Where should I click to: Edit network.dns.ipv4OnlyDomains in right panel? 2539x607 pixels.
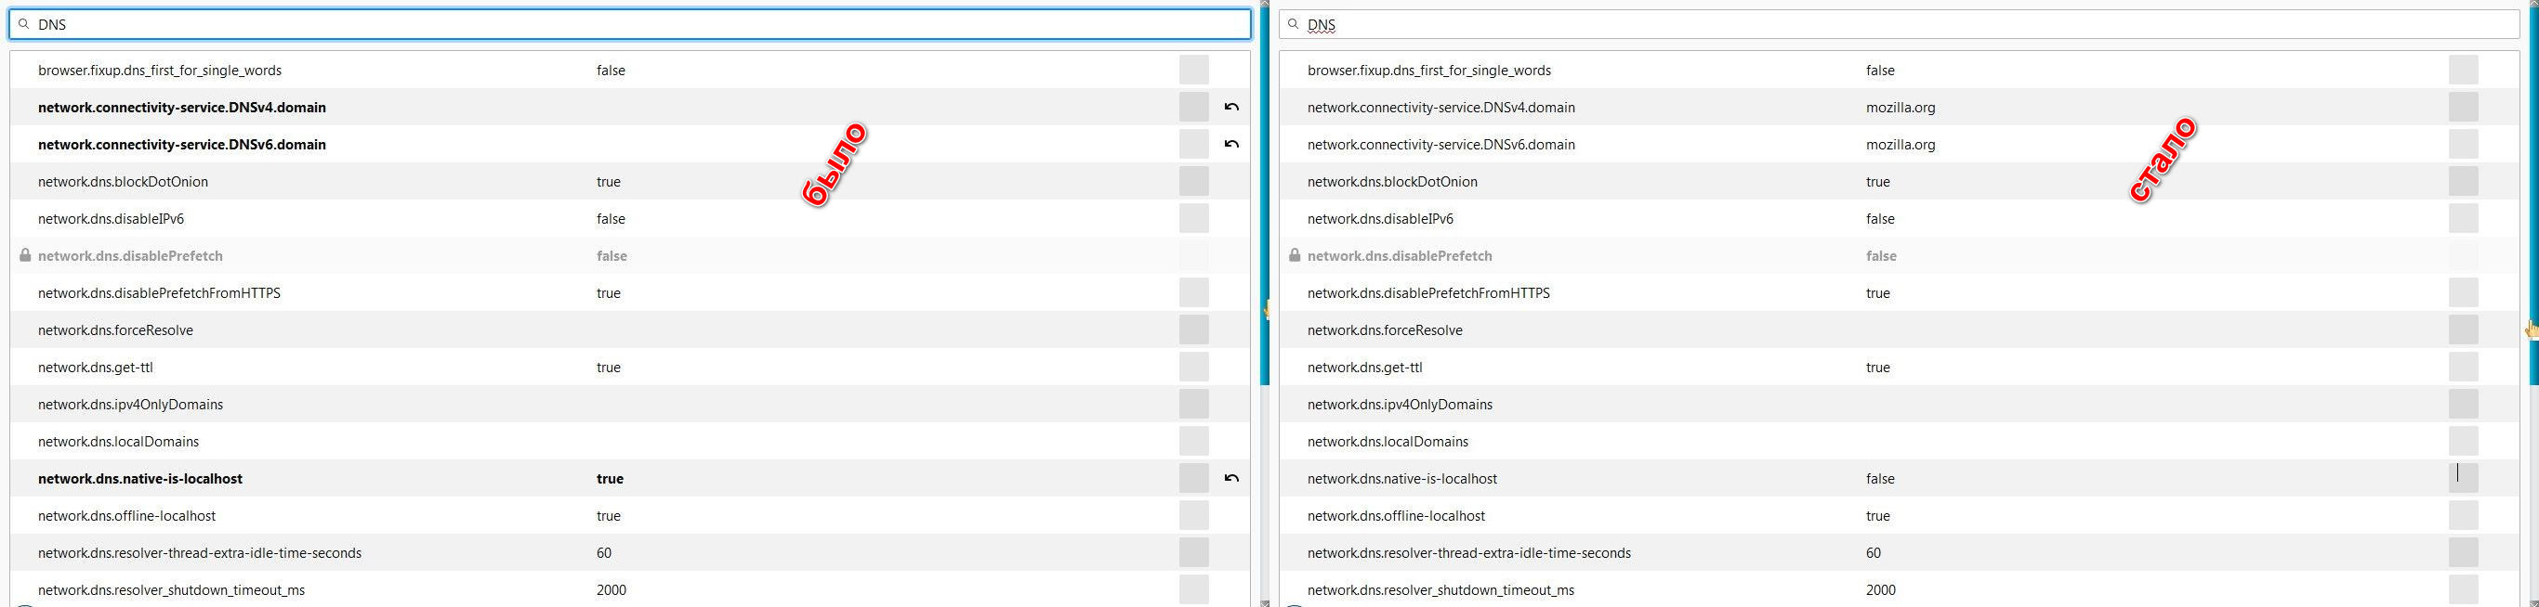pyautogui.click(x=2463, y=405)
